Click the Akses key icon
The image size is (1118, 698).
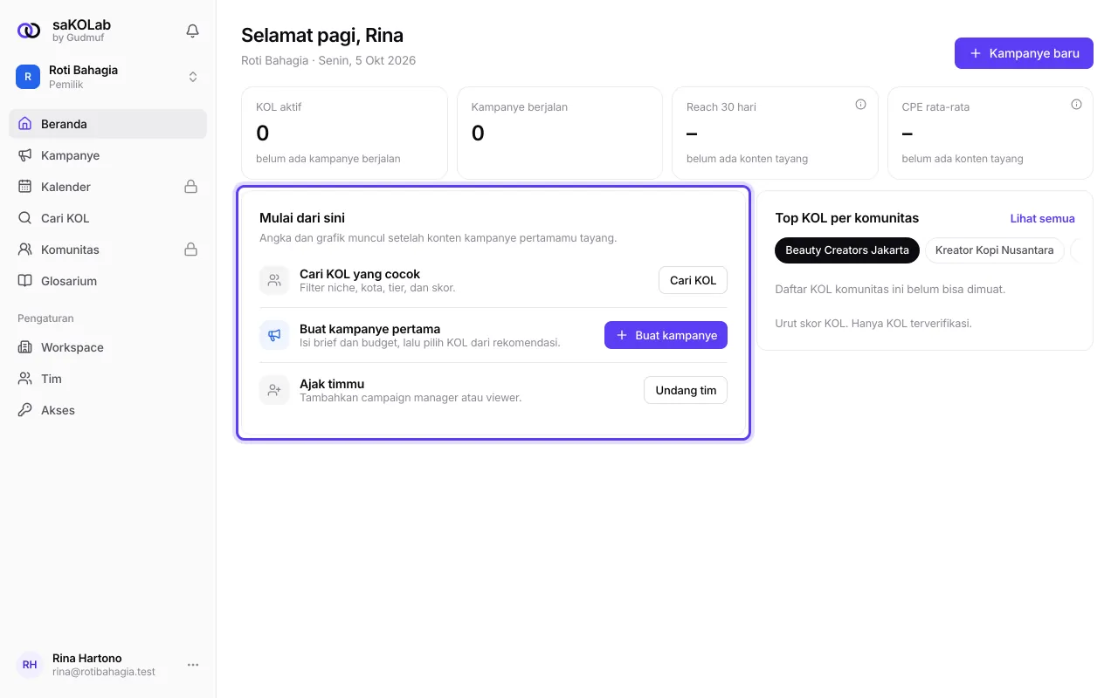[25, 410]
